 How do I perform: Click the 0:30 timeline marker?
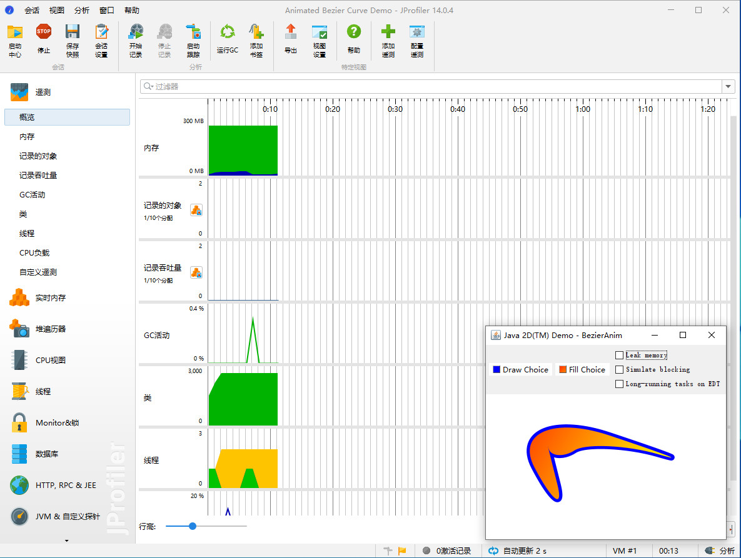[395, 109]
